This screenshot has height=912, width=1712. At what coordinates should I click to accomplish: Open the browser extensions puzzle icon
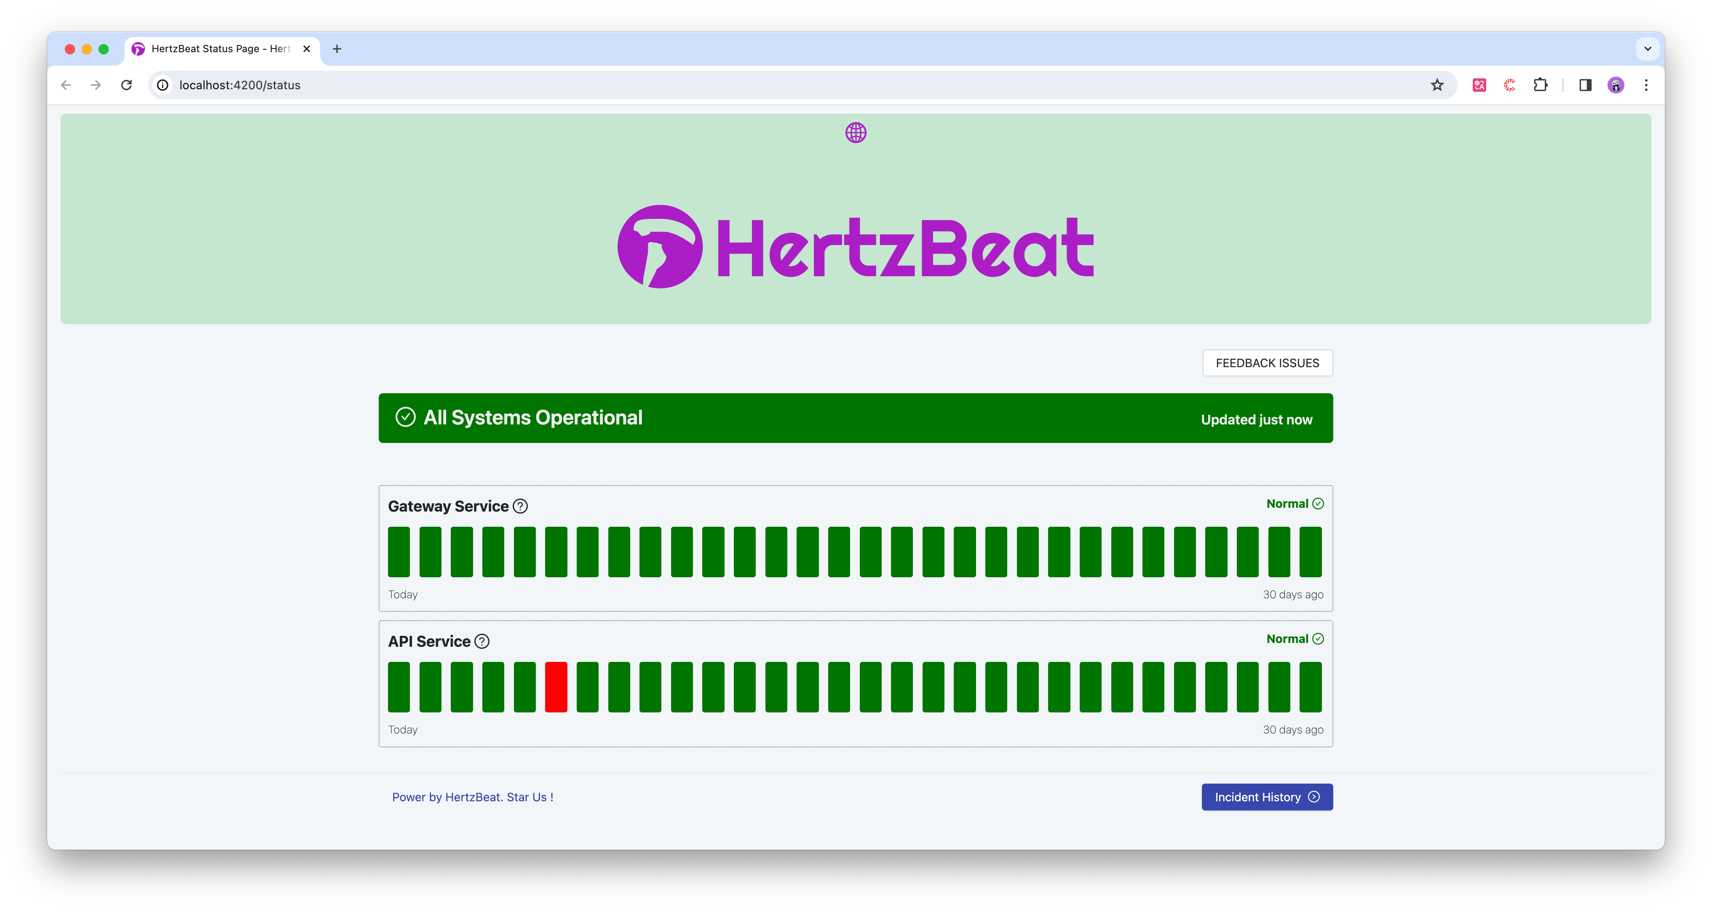[x=1540, y=85]
